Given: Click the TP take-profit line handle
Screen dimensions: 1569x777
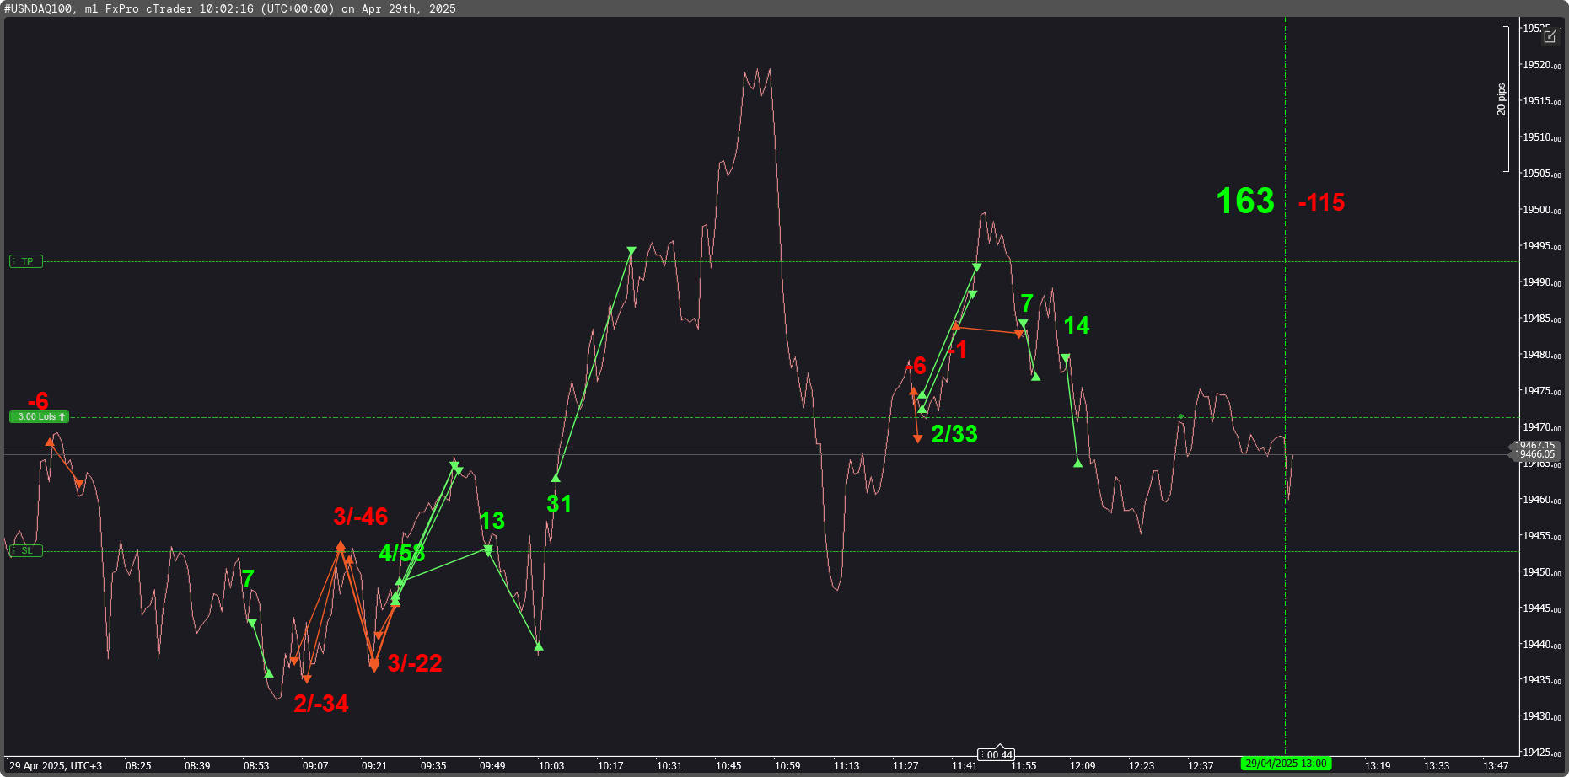Looking at the screenshot, I should coord(26,261).
